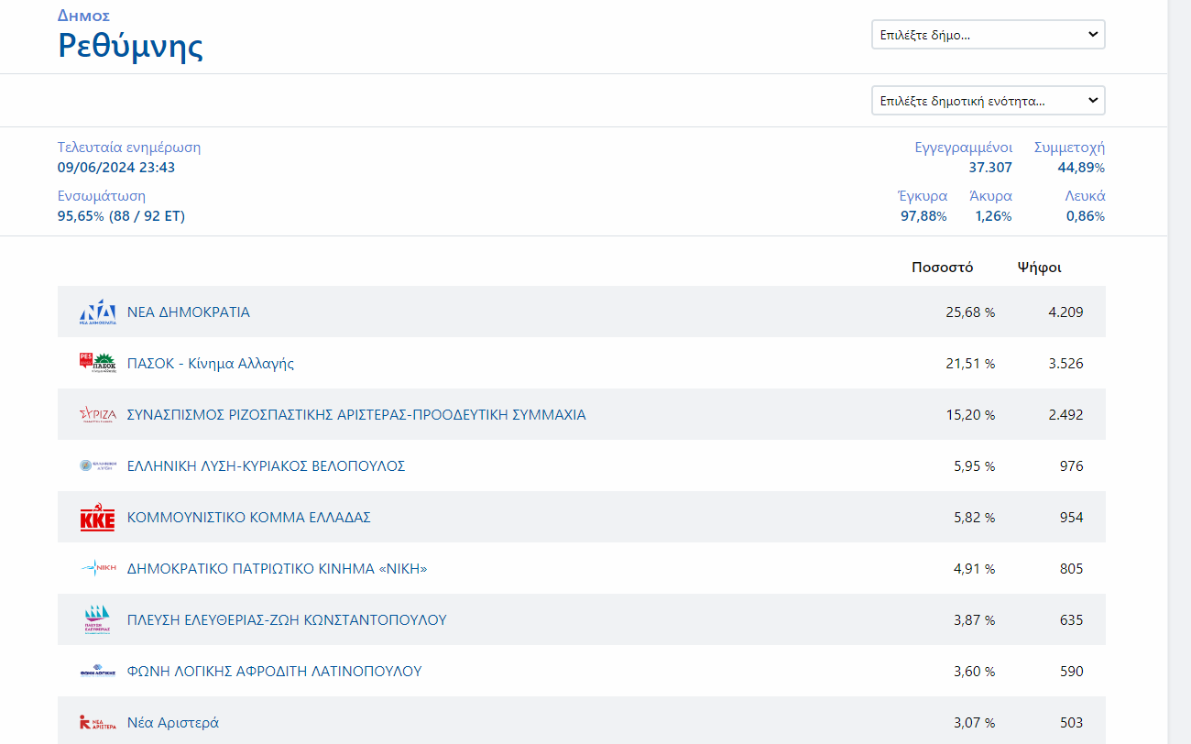Open ΕΛΛΗΝΙΚΗ ΛΥΣΗ-ΚΥΡΙΑΚΟΣ ΒΕΛΟΠΟΥΛΟΣ party link
The image size is (1191, 744).
pyautogui.click(x=266, y=466)
